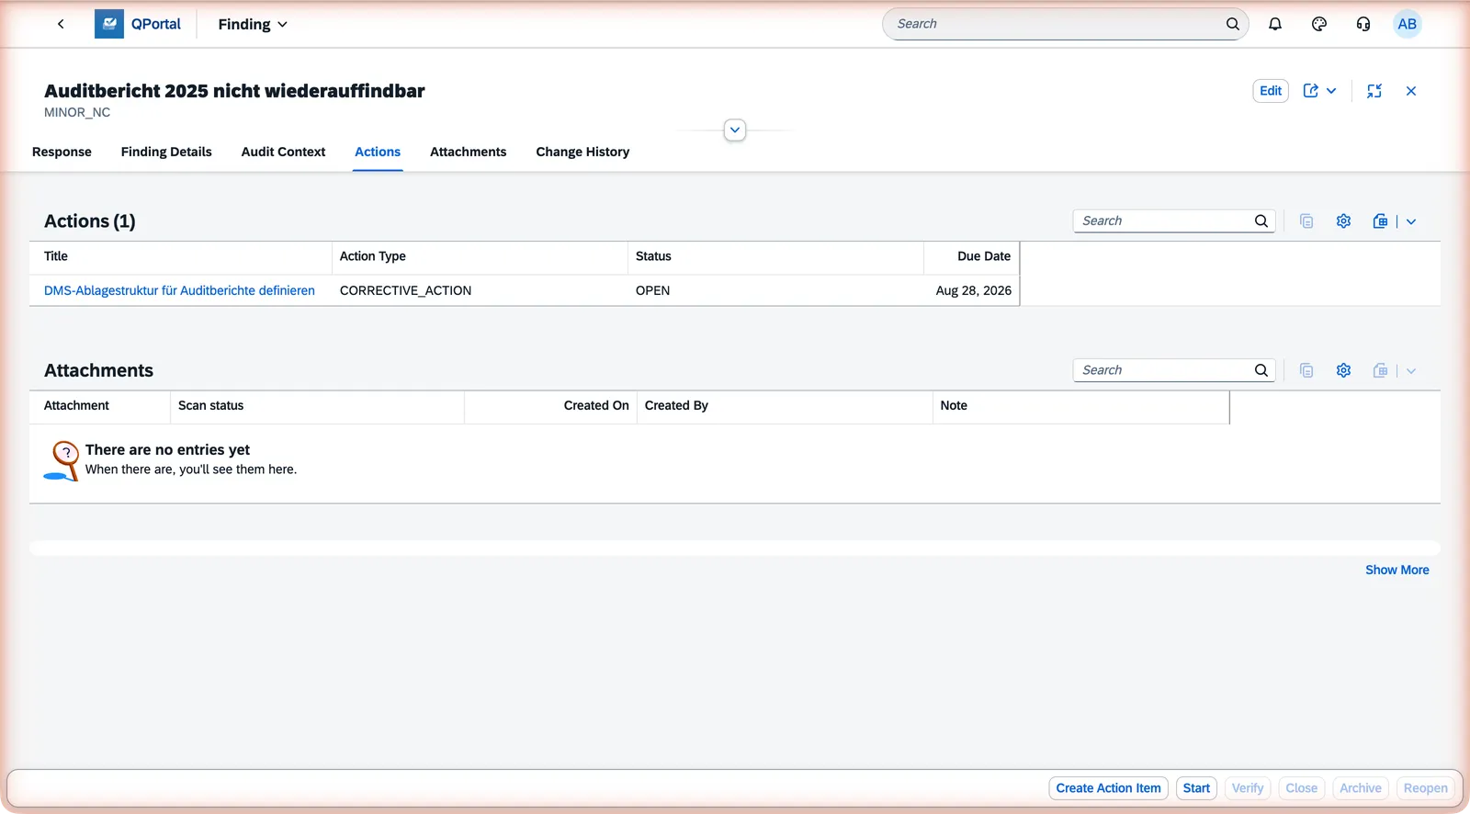Viewport: 1470px width, 814px height.
Task: Go back with the left arrow icon
Action: pyautogui.click(x=61, y=24)
